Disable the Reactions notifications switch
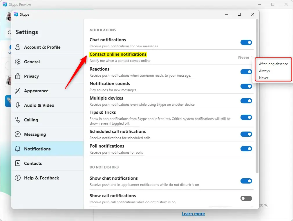 [246, 72]
